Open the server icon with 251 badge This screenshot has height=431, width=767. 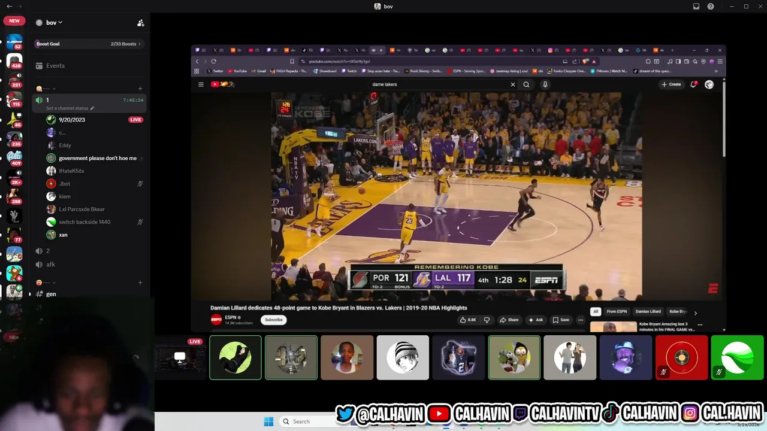pyautogui.click(x=14, y=80)
